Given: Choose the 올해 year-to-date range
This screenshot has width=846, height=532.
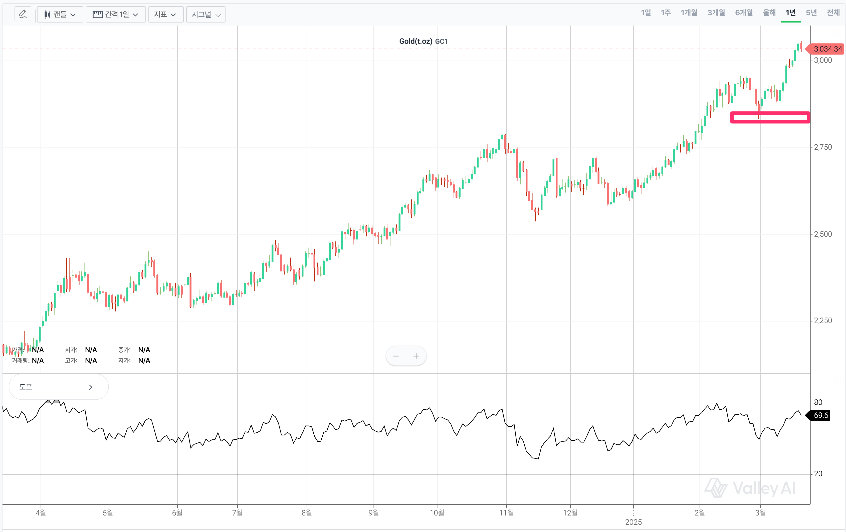Looking at the screenshot, I should pyautogui.click(x=769, y=13).
